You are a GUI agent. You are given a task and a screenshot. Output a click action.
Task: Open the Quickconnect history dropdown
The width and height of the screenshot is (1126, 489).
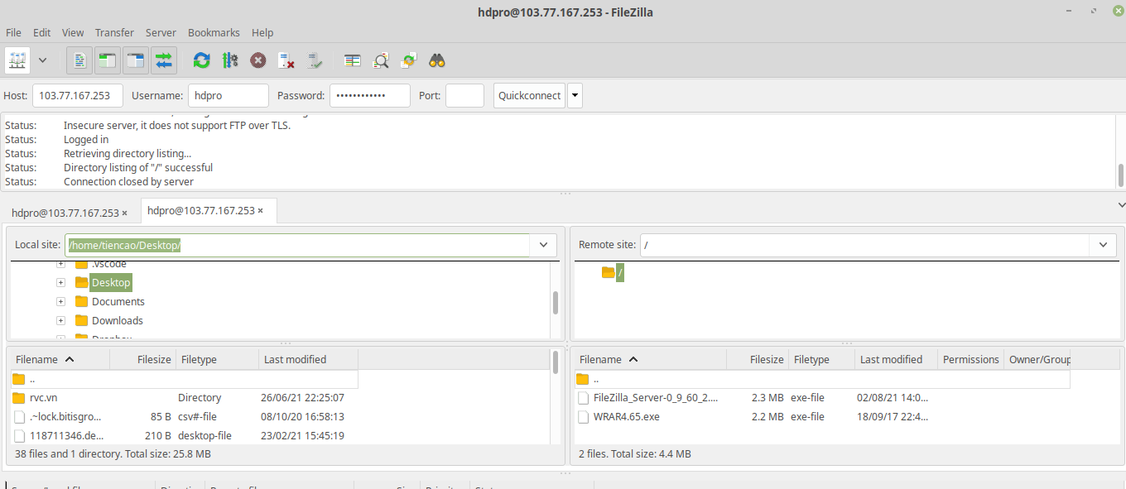pos(575,95)
